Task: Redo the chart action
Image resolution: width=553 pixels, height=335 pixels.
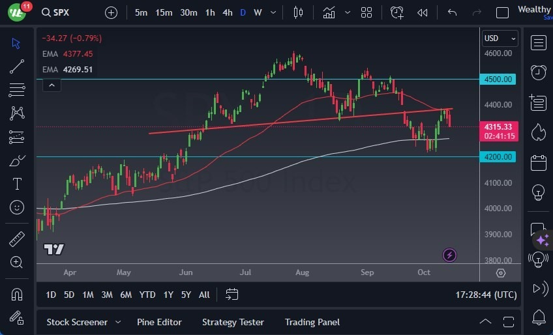Action: [477, 12]
